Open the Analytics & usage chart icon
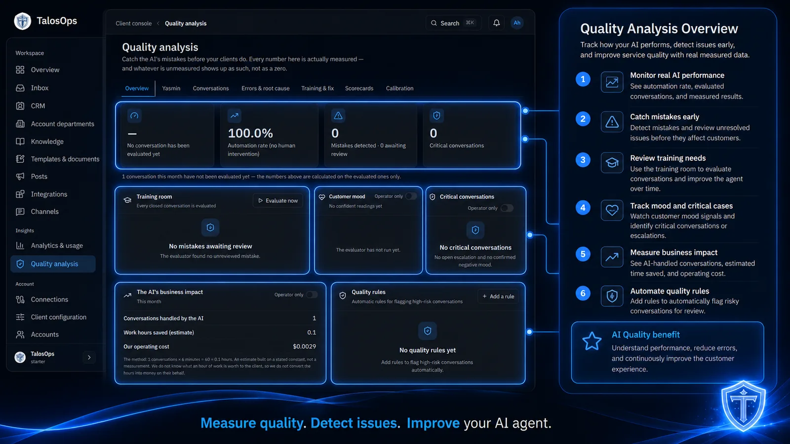 point(20,246)
